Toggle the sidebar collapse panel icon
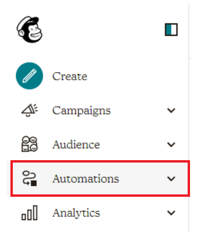The image size is (200, 250). click(171, 29)
